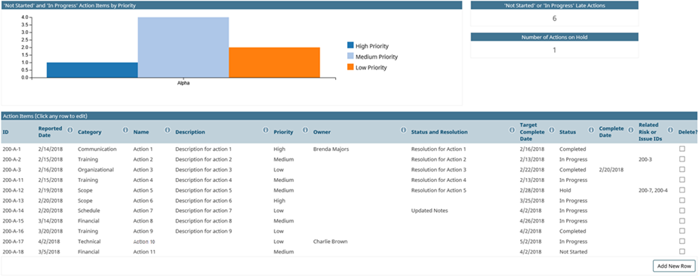This screenshot has width=699, height=277.
Task: Click the related IDs cell 200-7, 200-4
Action: click(x=653, y=190)
